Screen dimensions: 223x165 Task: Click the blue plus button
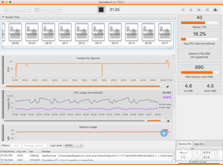(x=164, y=133)
